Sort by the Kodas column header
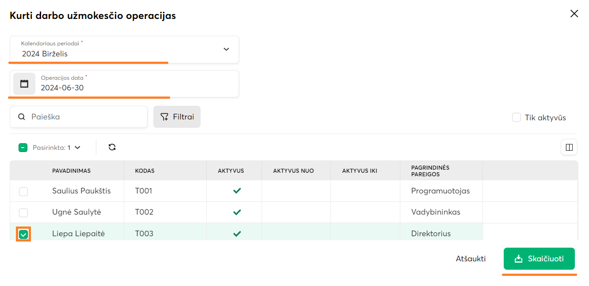 (145, 171)
